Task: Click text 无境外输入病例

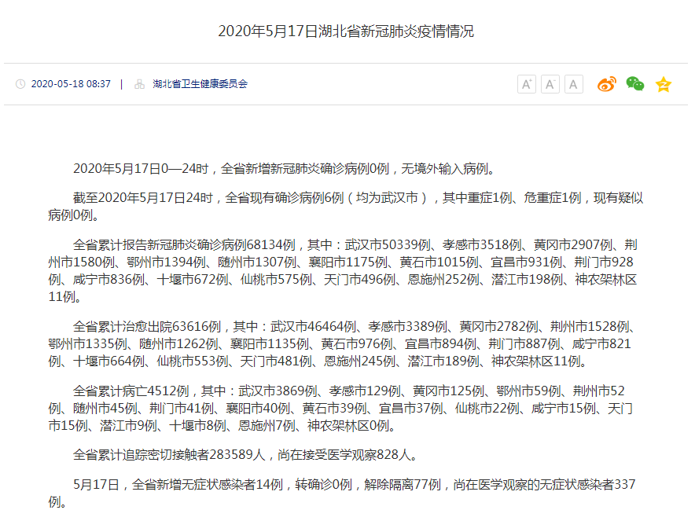Action: pyautogui.click(x=444, y=169)
